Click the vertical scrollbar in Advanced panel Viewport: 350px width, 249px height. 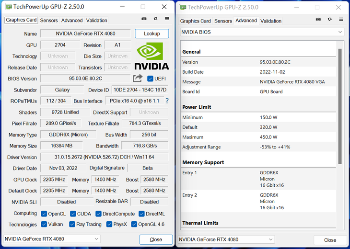click(340, 107)
